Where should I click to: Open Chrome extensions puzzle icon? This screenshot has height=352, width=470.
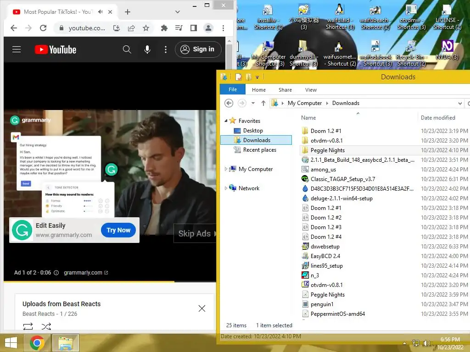[x=164, y=28]
